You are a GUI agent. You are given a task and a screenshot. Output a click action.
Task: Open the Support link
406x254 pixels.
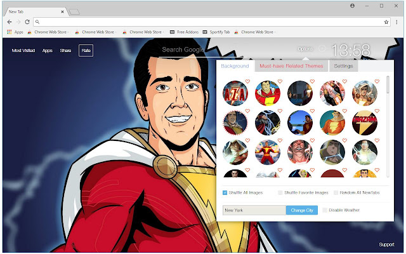[386, 244]
